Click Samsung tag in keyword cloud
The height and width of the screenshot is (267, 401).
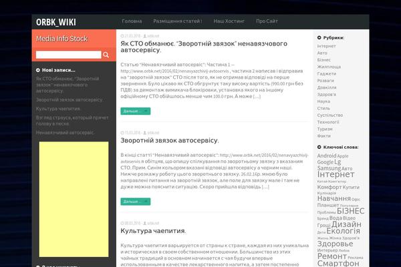(x=329, y=168)
